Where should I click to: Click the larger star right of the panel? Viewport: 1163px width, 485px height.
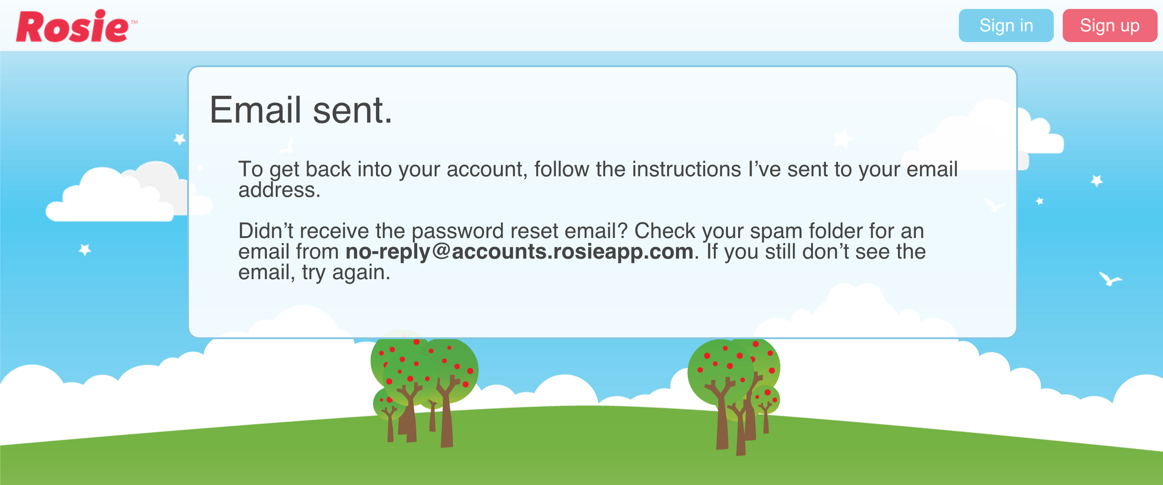pos(1097,180)
